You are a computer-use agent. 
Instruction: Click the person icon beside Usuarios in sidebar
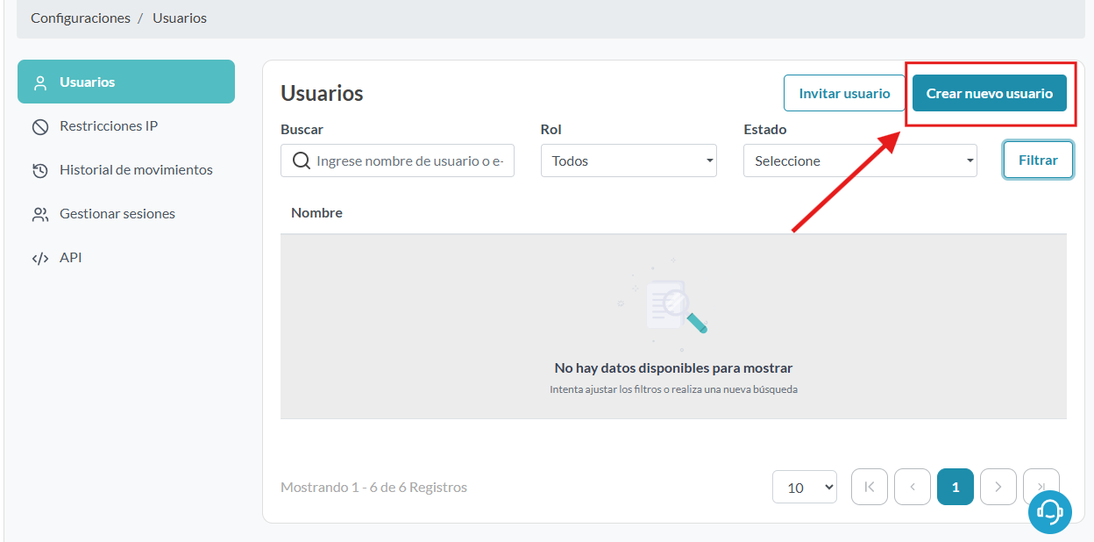[39, 82]
